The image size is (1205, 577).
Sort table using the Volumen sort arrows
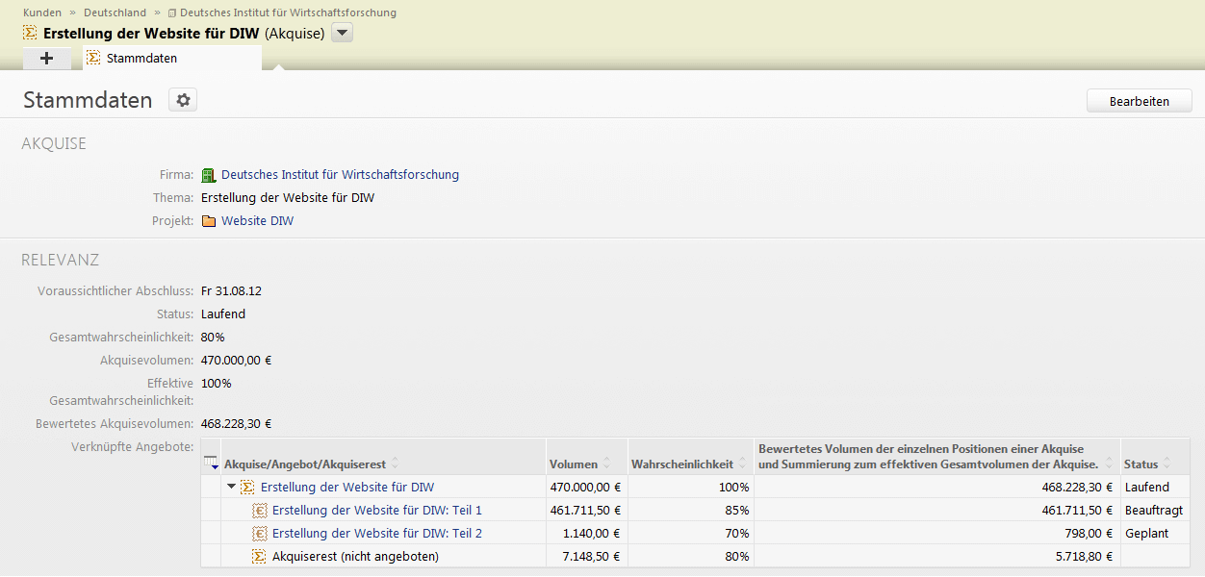606,464
